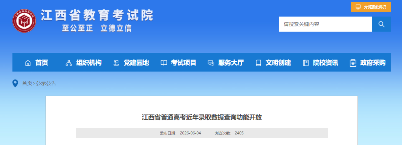Screen dimensions: 402x145
Task: Click the monitor icon on 无障碍浏览 button
Action: point(358,7)
